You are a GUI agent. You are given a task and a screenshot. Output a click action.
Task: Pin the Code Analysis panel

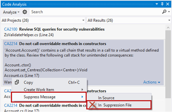point(162,4)
